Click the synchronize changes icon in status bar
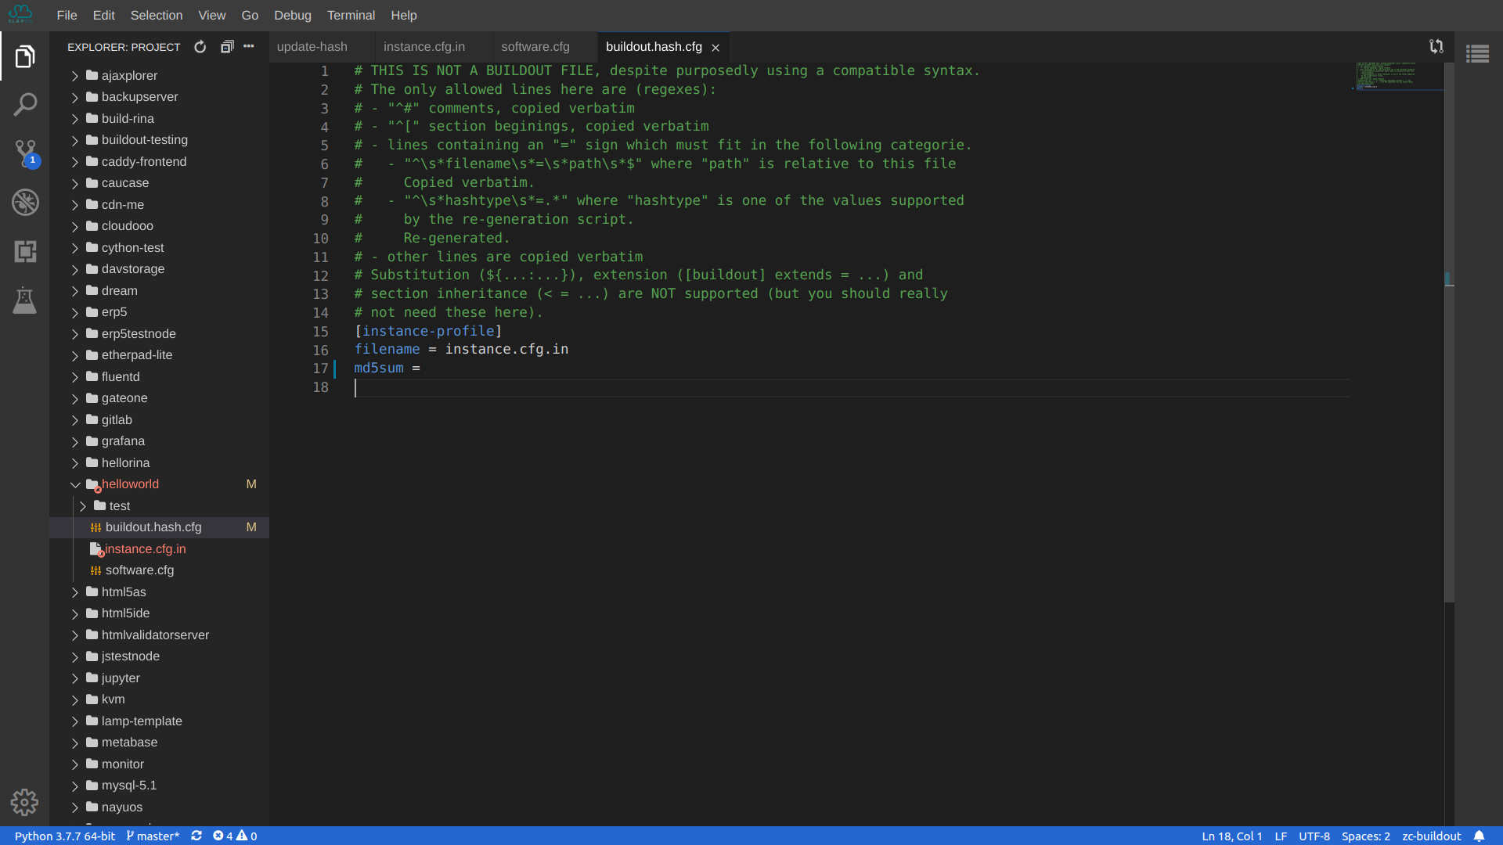1503x845 pixels. 196,836
